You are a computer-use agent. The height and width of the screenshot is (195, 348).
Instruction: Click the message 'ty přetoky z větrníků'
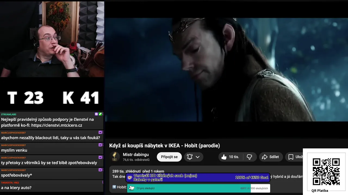(49, 163)
